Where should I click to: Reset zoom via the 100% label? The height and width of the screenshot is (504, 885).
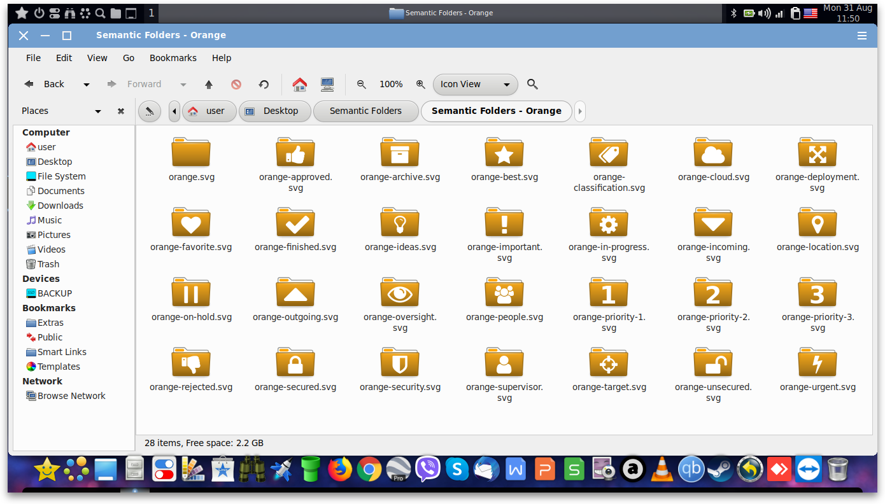pyautogui.click(x=391, y=84)
